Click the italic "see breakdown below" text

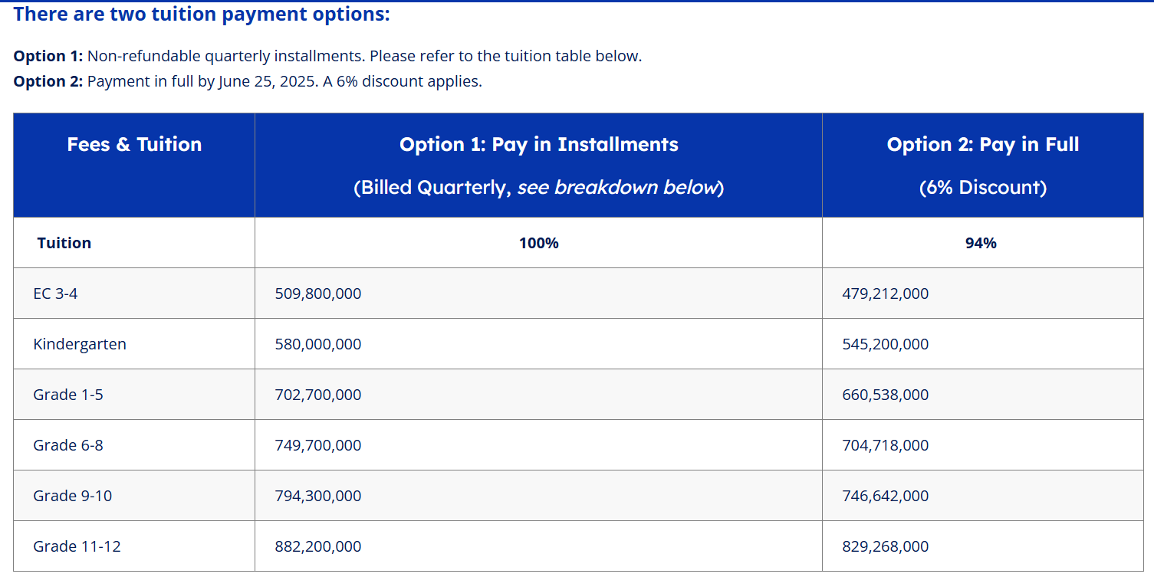point(616,188)
